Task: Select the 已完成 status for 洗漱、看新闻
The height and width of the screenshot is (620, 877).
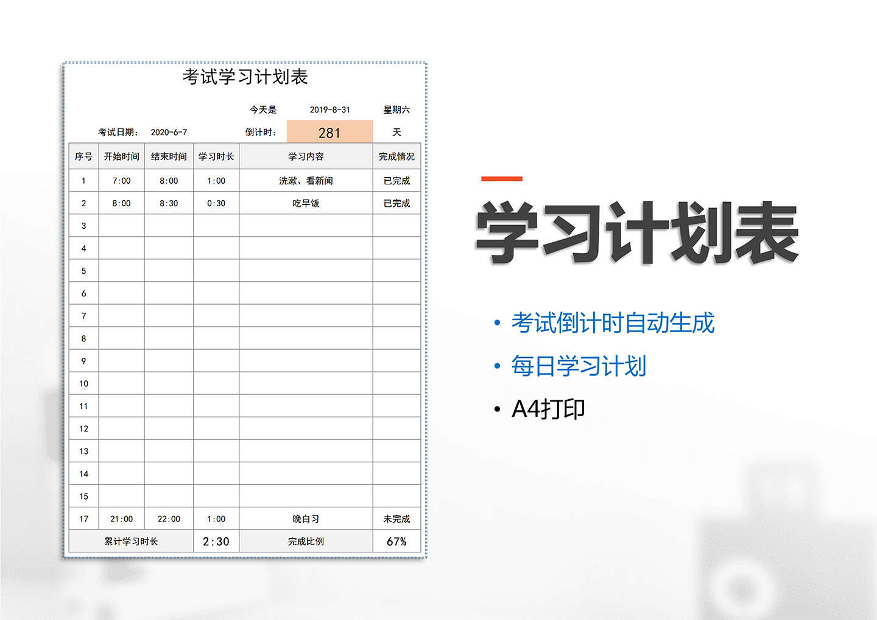Action: click(x=396, y=180)
